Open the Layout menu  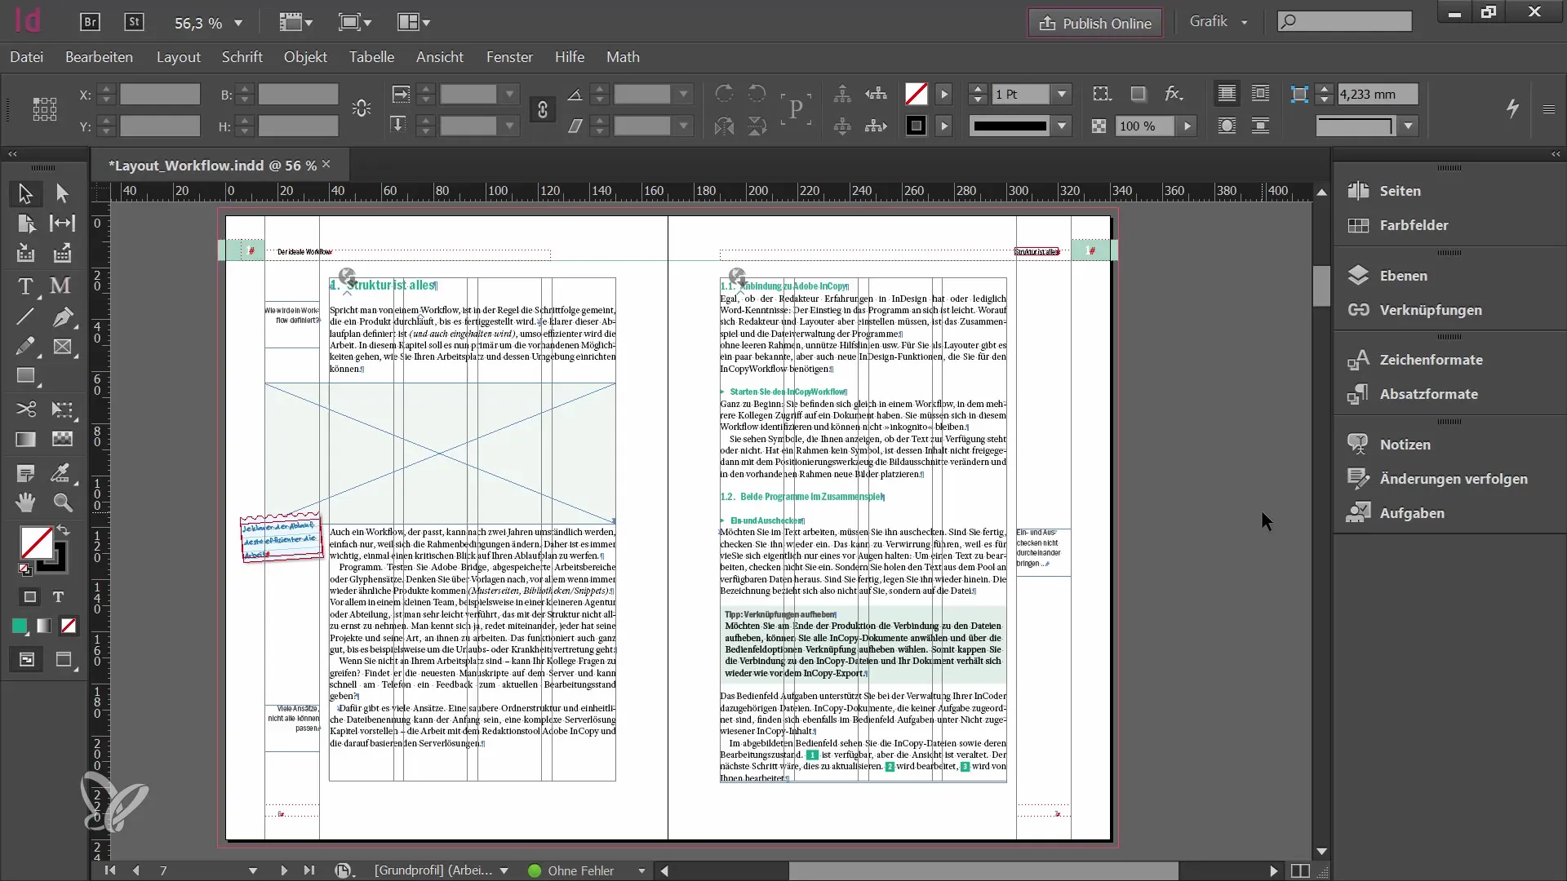[178, 57]
